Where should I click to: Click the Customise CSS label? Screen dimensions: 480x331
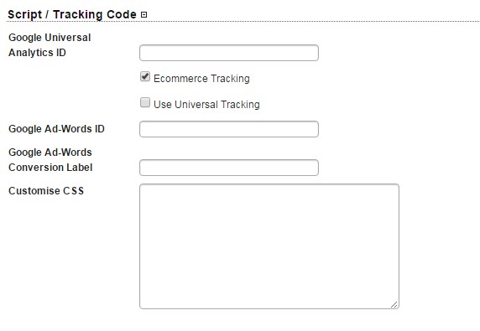pyautogui.click(x=46, y=191)
